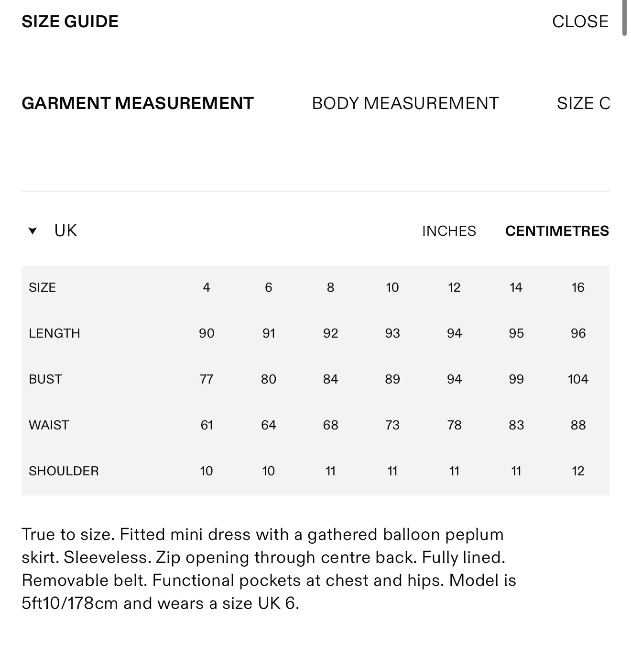Click the size 6 column header

(x=269, y=287)
